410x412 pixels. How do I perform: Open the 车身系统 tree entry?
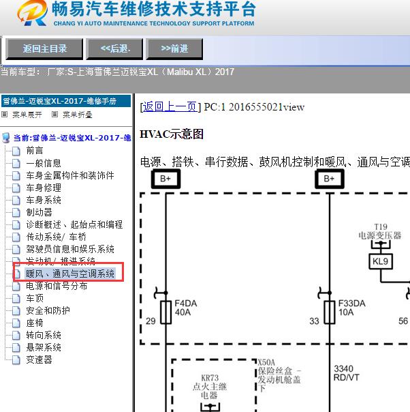[x=44, y=200]
